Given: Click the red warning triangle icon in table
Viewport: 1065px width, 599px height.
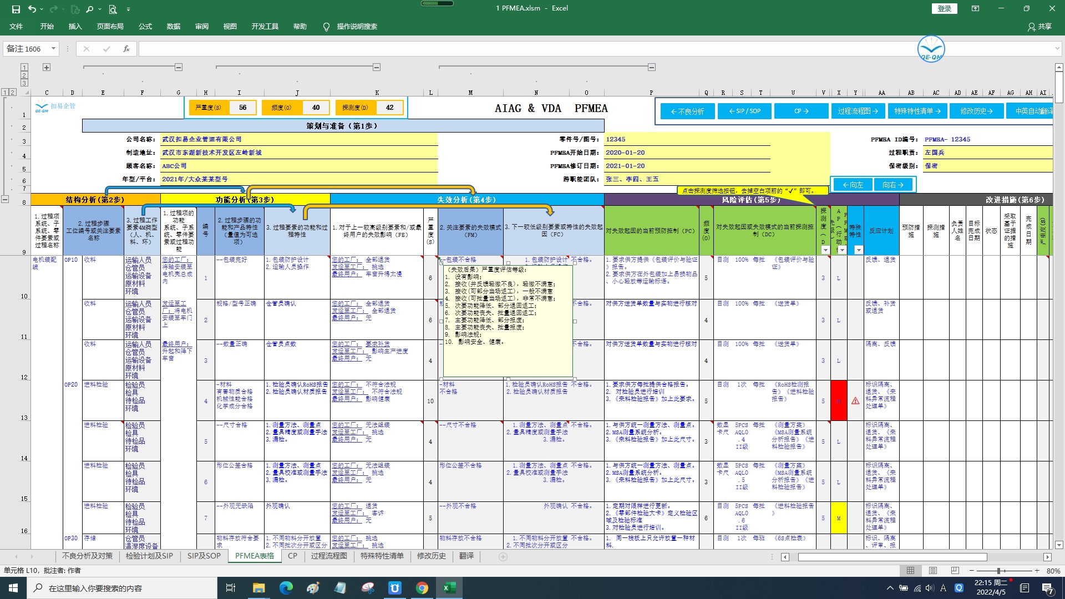Looking at the screenshot, I should pyautogui.click(x=855, y=401).
